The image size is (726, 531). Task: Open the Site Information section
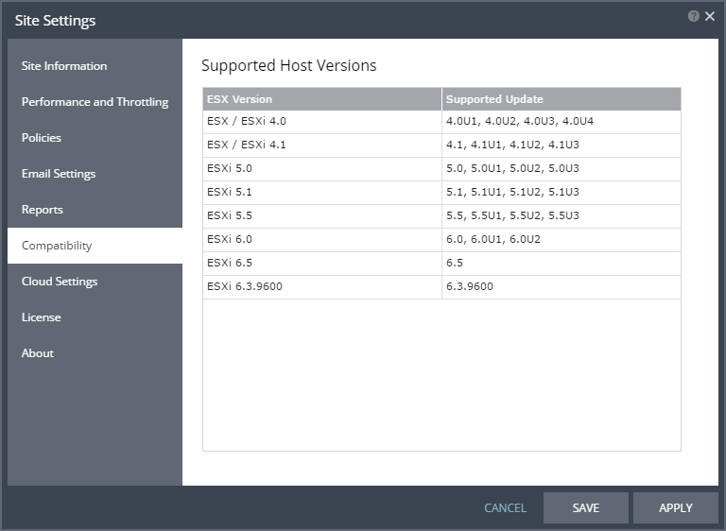click(95, 66)
